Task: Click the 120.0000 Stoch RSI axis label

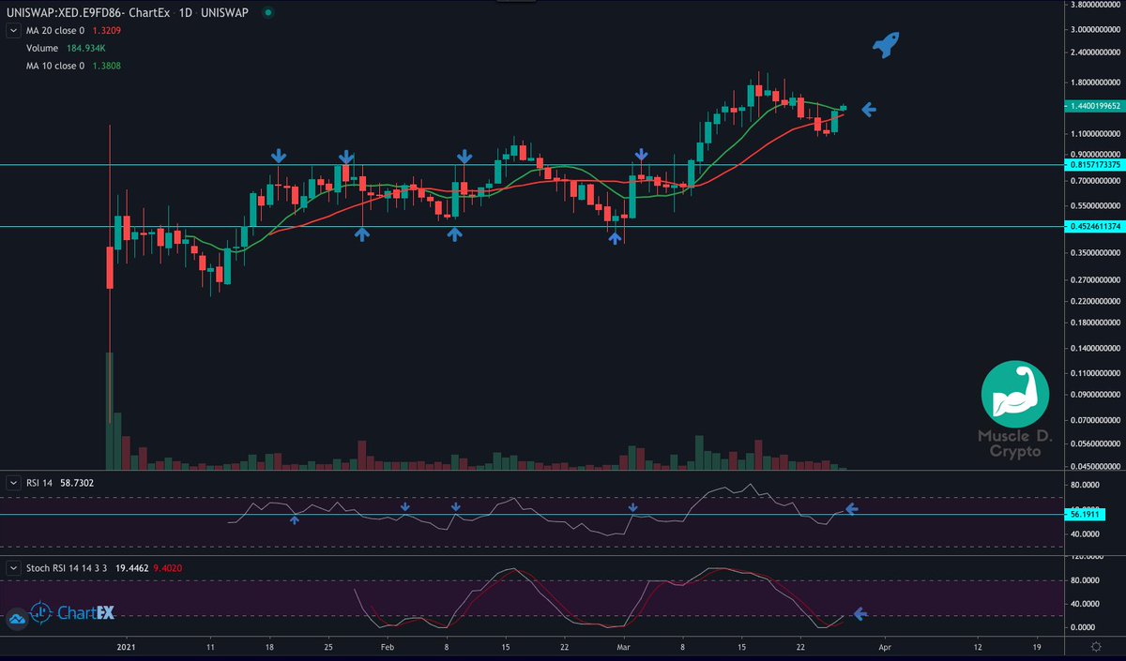Action: [1086, 557]
